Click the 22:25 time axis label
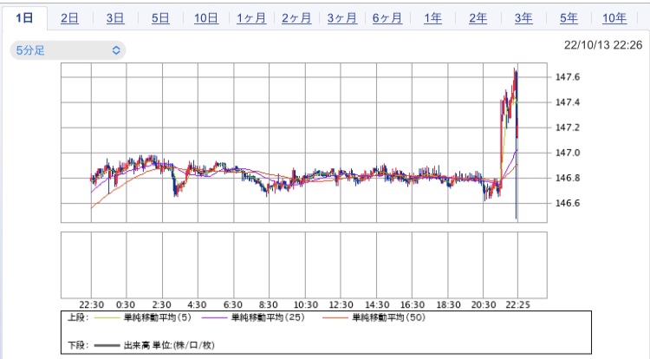The width and height of the screenshot is (650, 359). [x=517, y=305]
